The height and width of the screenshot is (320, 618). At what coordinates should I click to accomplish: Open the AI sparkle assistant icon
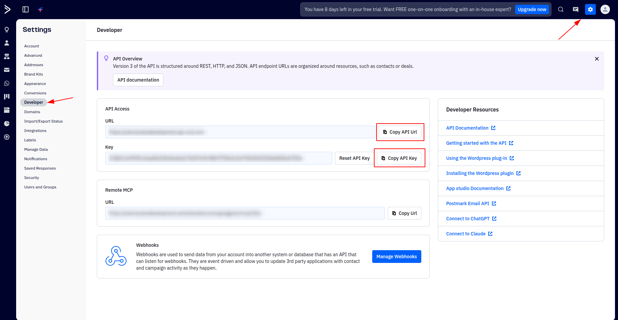pyautogui.click(x=40, y=9)
